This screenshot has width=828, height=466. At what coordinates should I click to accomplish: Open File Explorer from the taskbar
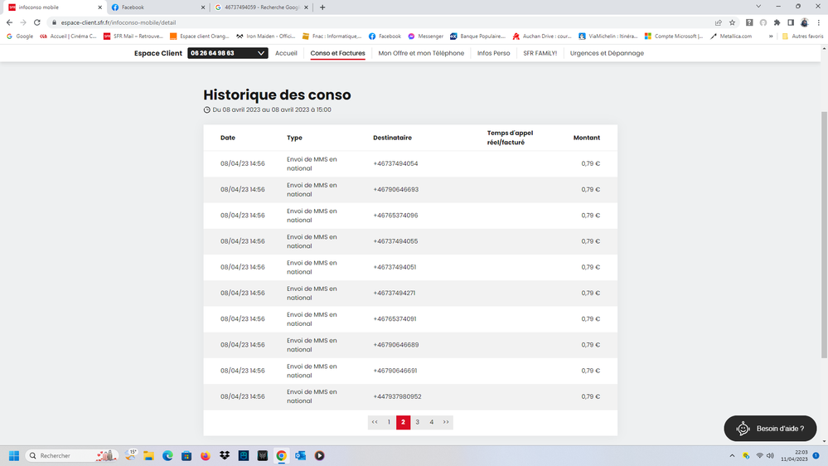click(149, 455)
